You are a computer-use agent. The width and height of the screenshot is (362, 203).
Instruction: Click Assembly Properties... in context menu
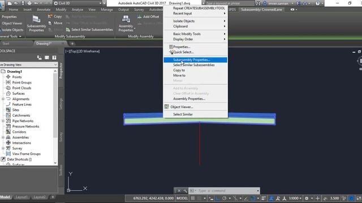pos(196,99)
